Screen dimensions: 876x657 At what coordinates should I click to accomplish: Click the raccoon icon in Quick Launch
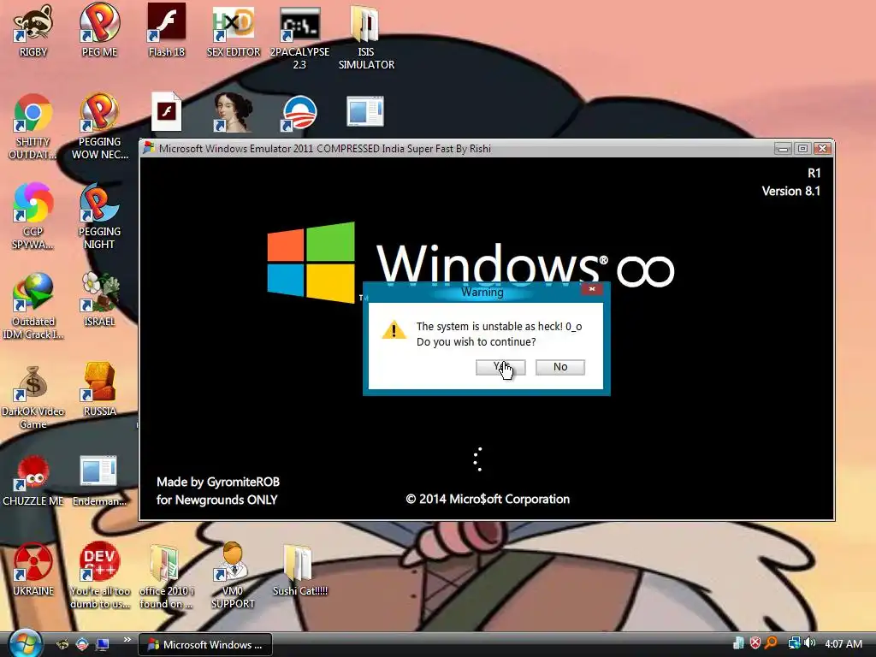62,645
